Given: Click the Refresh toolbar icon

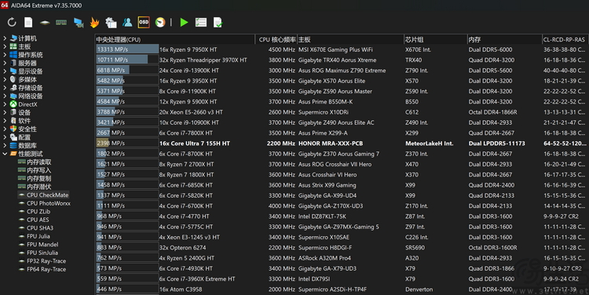Looking at the screenshot, I should point(12,23).
